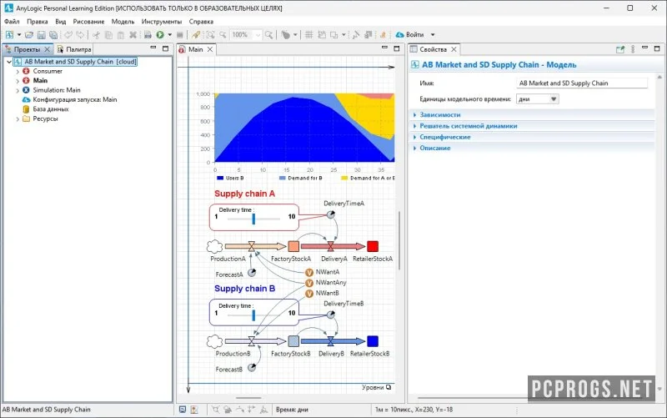Expand the Зависимости section
This screenshot has width=667, height=418.
coord(440,114)
